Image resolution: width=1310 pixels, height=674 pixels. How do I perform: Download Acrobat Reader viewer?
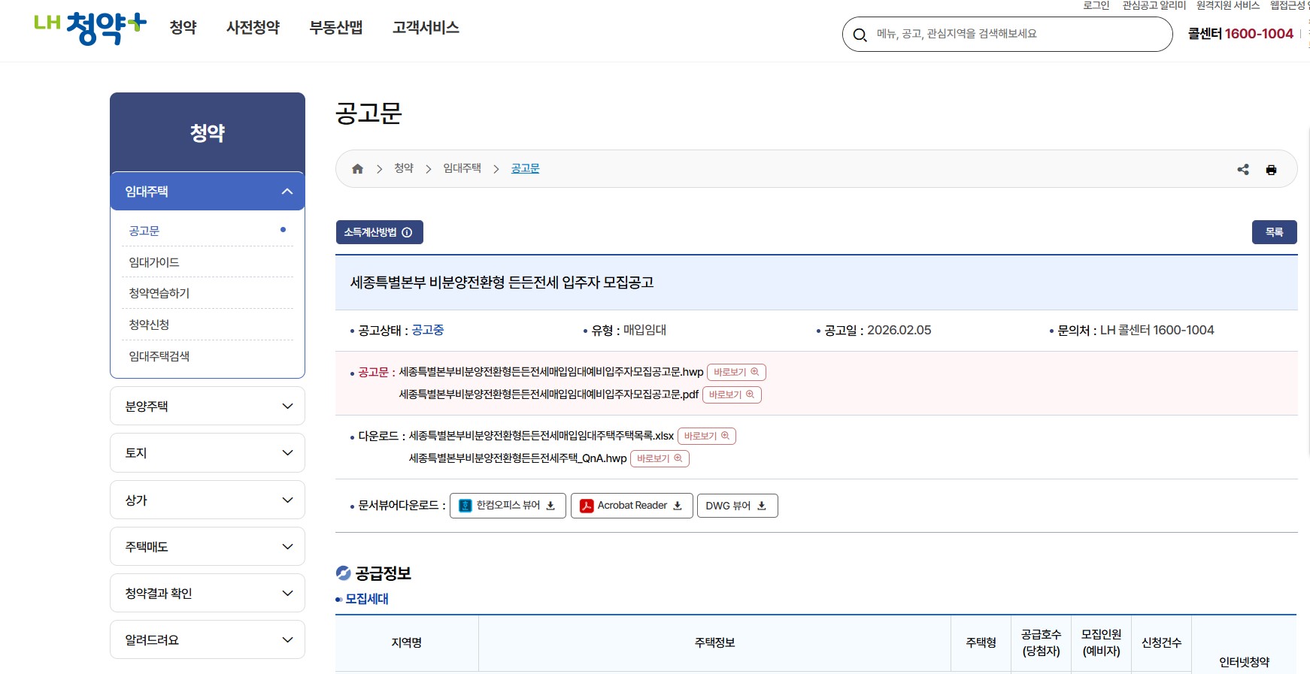tap(632, 506)
